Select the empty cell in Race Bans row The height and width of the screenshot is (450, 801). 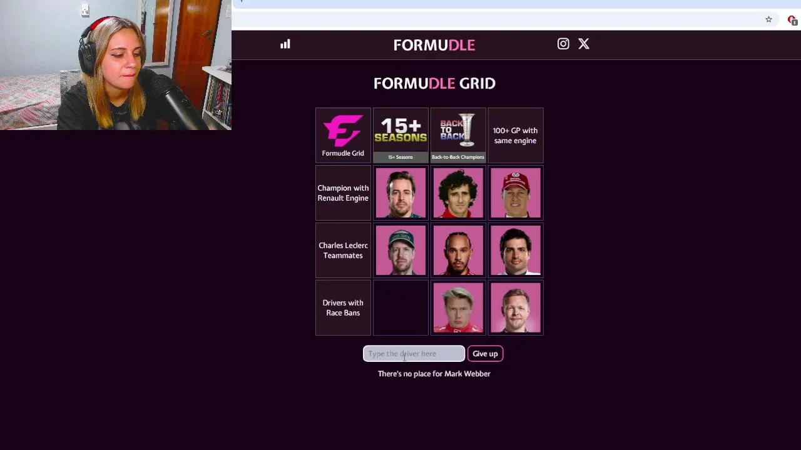(400, 307)
